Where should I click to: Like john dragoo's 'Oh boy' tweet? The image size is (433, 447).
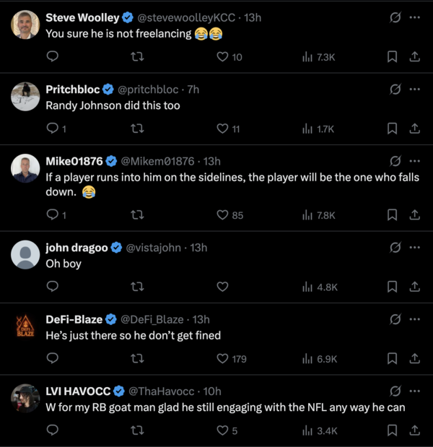pos(222,287)
